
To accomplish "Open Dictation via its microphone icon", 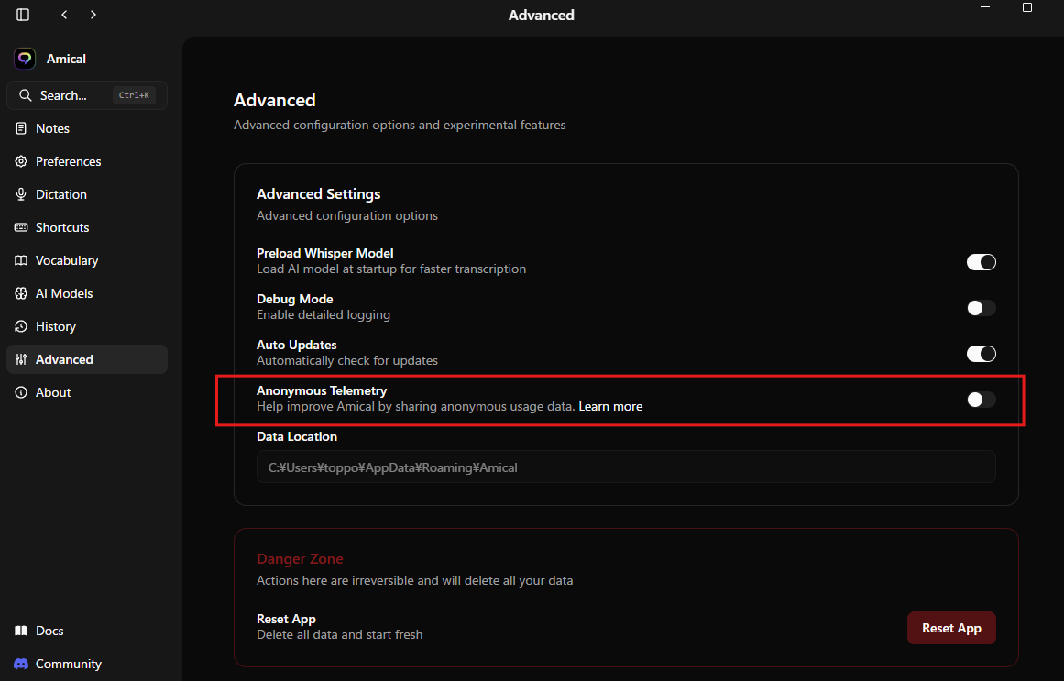I will (21, 194).
